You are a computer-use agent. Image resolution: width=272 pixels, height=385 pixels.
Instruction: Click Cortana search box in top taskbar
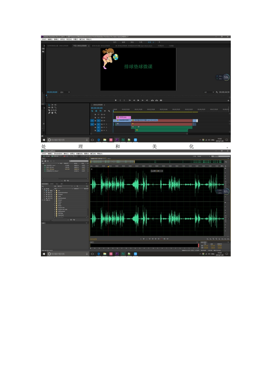point(68,140)
